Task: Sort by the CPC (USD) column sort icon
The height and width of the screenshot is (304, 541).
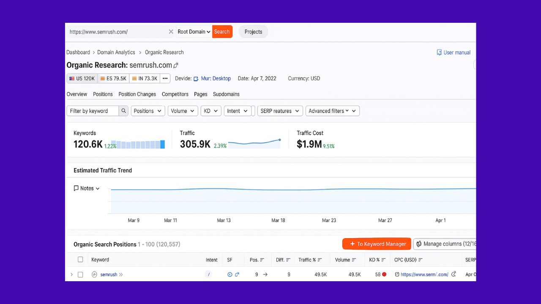Action: click(421, 260)
